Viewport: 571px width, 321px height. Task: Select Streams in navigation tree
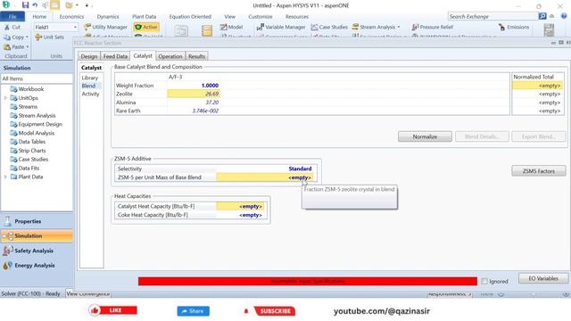point(28,107)
